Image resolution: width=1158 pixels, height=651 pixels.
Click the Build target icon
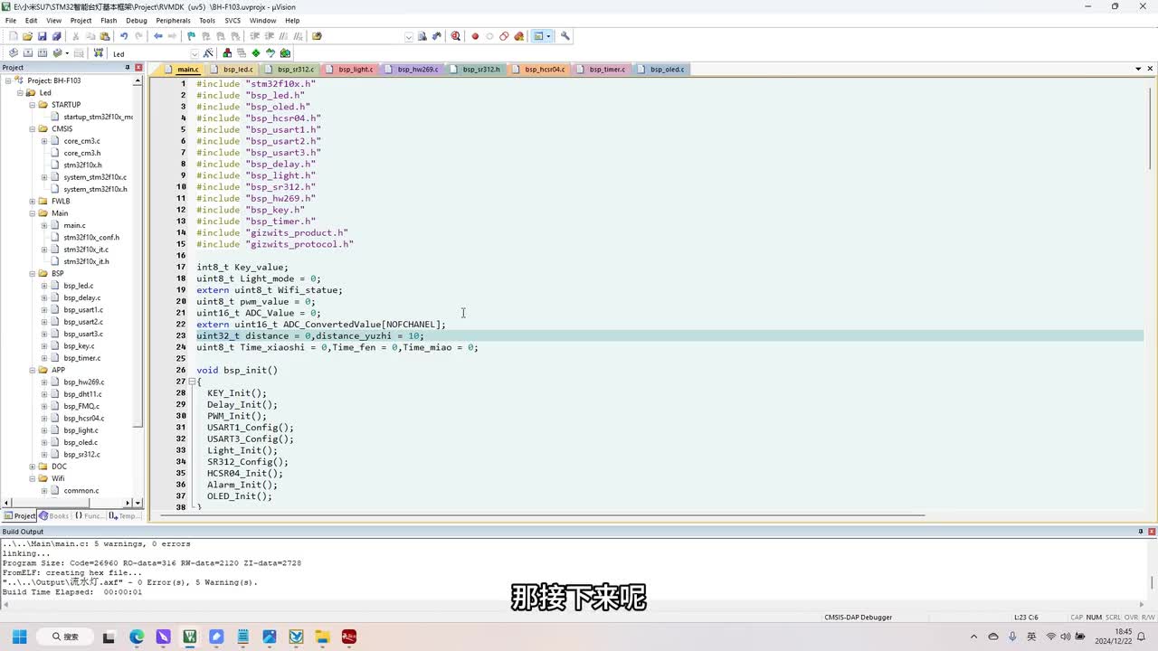click(x=27, y=53)
